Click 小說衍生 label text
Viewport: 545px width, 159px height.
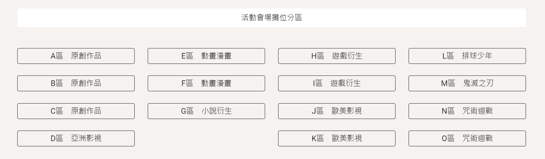217,111
